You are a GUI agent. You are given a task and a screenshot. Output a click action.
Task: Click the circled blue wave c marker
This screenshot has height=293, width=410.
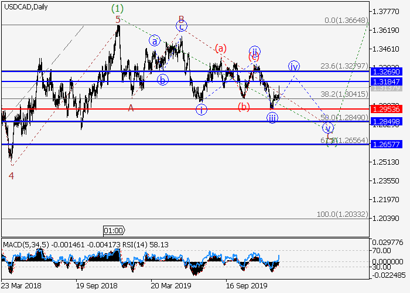[182, 26]
